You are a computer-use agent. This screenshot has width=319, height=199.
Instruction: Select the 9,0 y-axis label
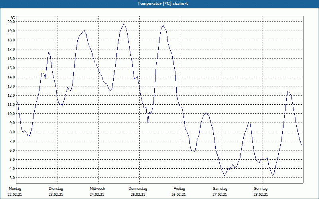[x=12, y=123]
